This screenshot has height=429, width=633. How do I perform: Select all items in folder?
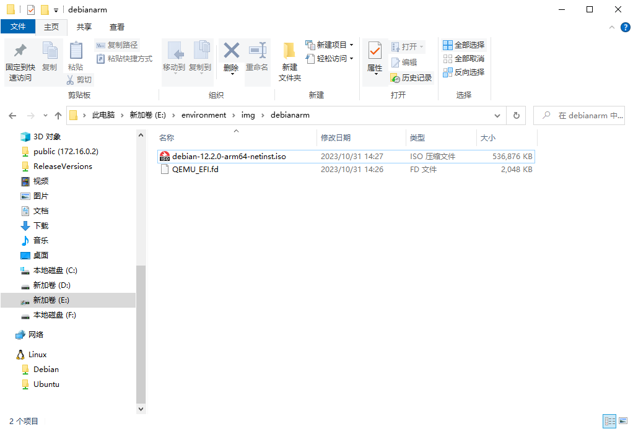[x=463, y=45]
